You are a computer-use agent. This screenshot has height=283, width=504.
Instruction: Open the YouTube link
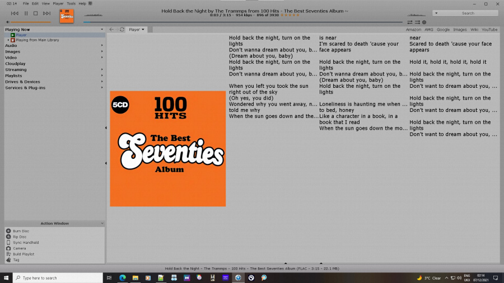tap(489, 30)
